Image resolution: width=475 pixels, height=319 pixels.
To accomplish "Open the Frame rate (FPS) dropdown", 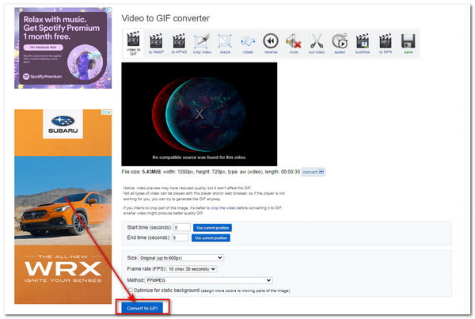I will click(192, 268).
